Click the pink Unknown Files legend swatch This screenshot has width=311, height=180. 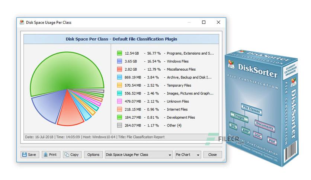(119, 101)
